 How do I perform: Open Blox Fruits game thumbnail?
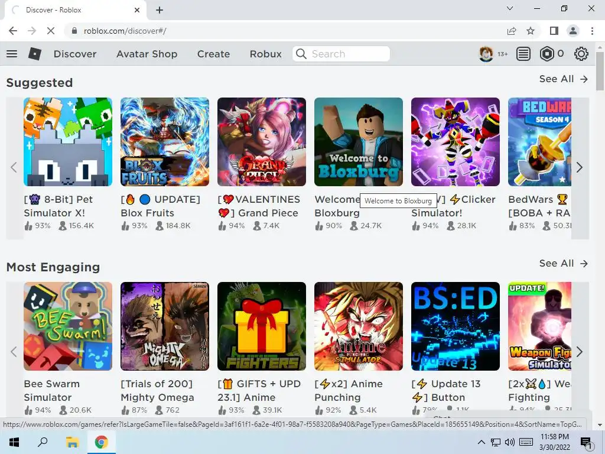point(165,142)
